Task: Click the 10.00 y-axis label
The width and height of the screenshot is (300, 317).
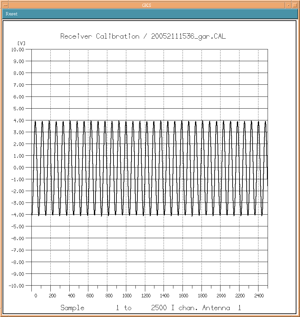Action: pos(18,50)
